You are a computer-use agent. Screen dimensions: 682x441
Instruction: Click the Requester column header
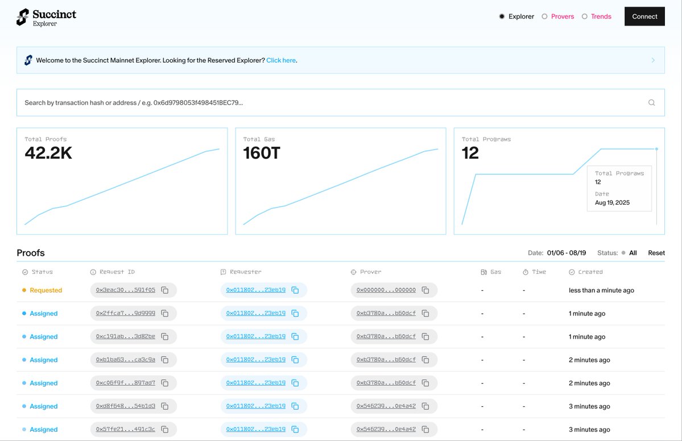tap(241, 272)
